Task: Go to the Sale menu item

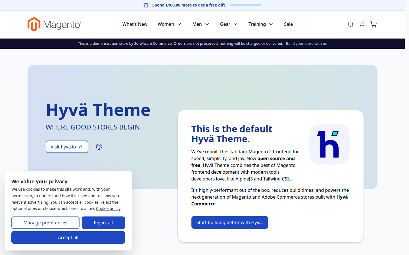Action: [288, 24]
